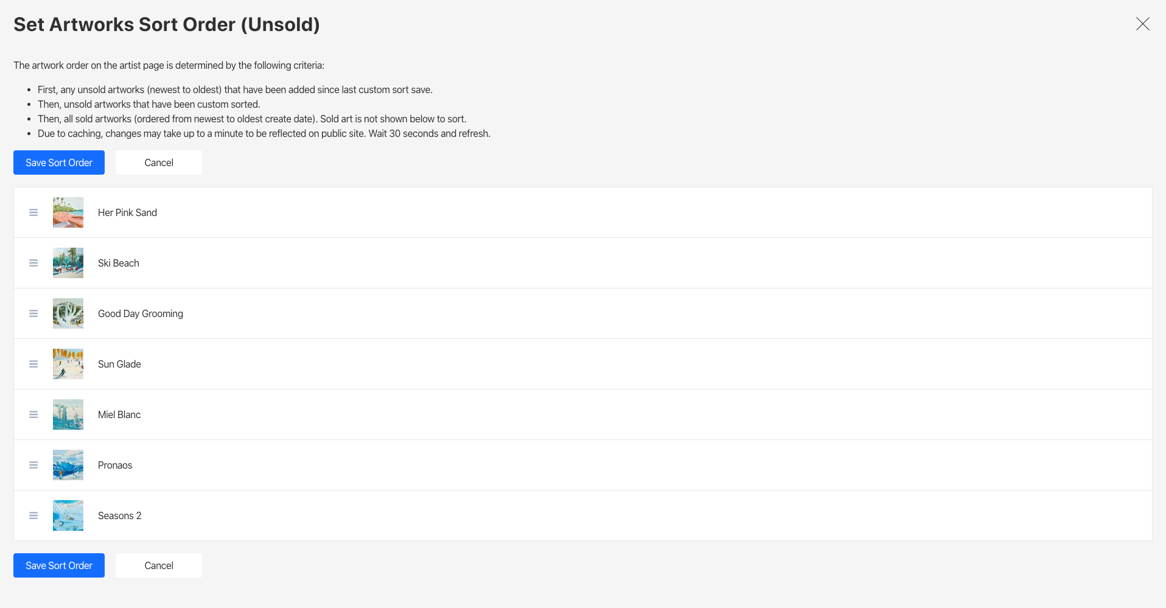Viewport: 1166px width, 608px height.
Task: Open the Sun Glade thumbnail
Action: click(68, 364)
